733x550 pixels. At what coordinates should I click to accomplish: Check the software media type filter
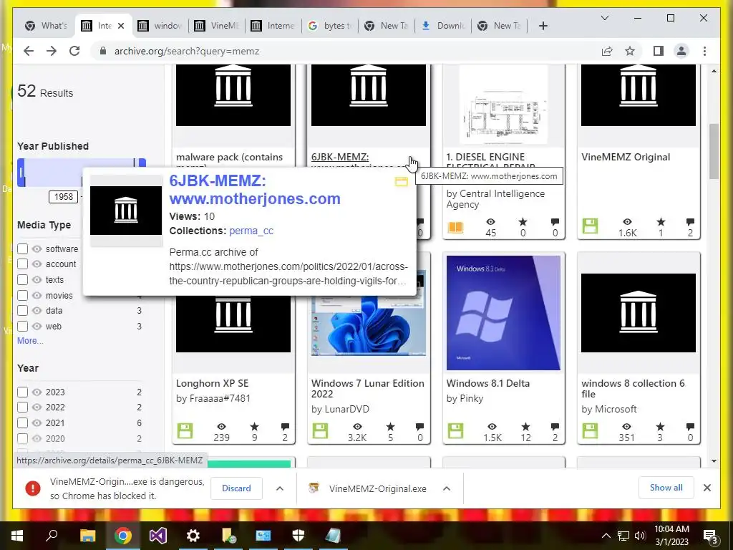(x=22, y=249)
